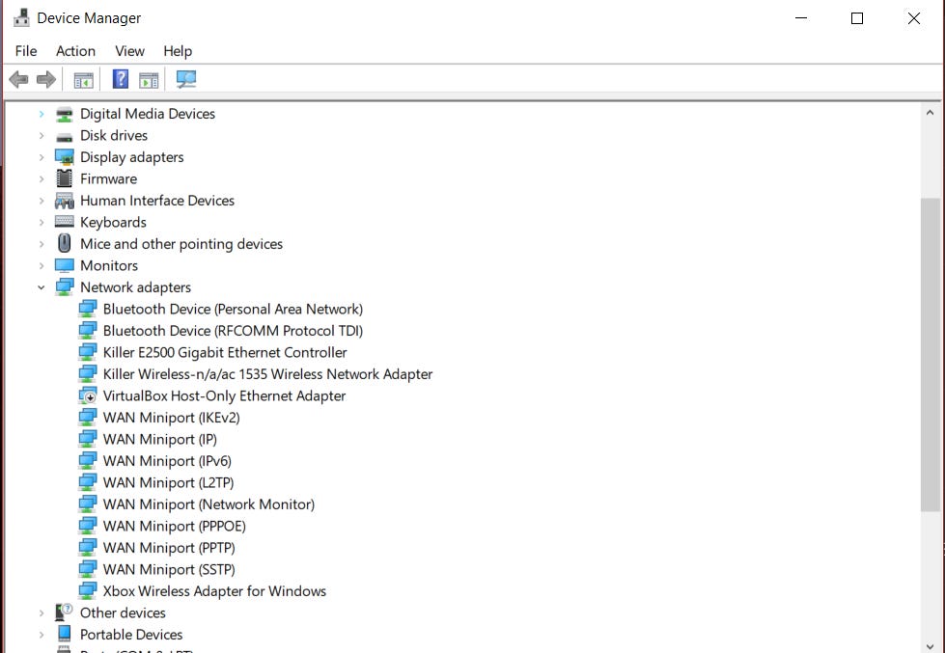Click the vertical scrollbar thumb
Screen dimensions: 945x653
[930, 355]
